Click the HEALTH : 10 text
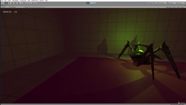The image size is (186, 105). 10,12
